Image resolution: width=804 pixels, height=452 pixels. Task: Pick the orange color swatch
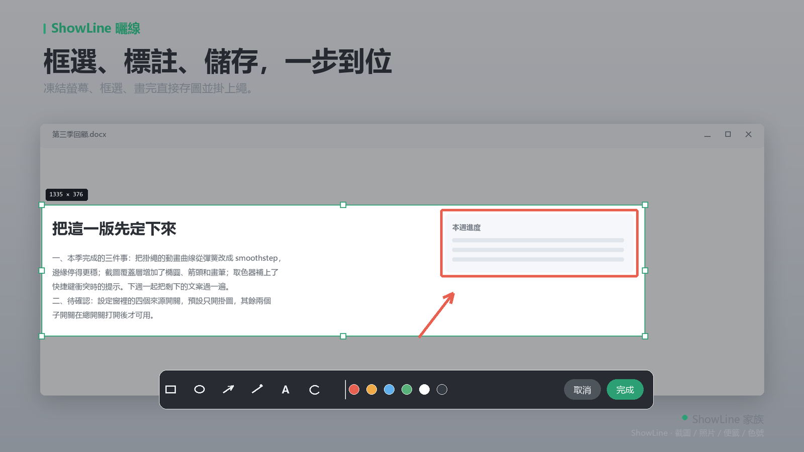[372, 390]
